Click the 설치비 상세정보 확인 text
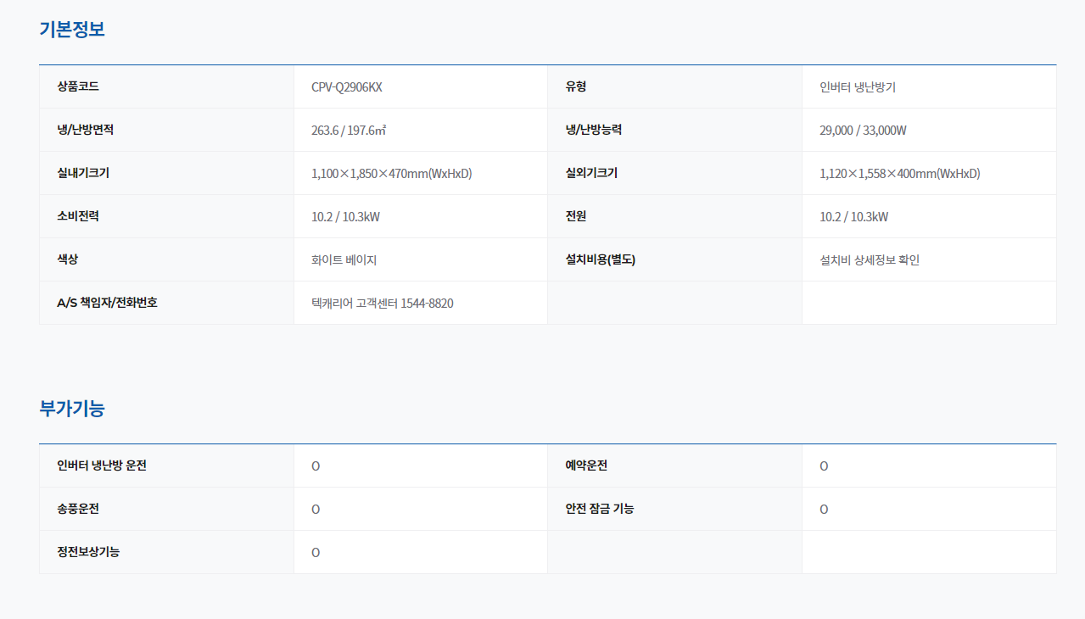Screen dimensions: 1085x619 870,260
